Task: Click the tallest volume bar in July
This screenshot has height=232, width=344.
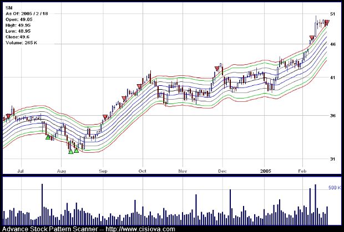Action: tap(42, 204)
